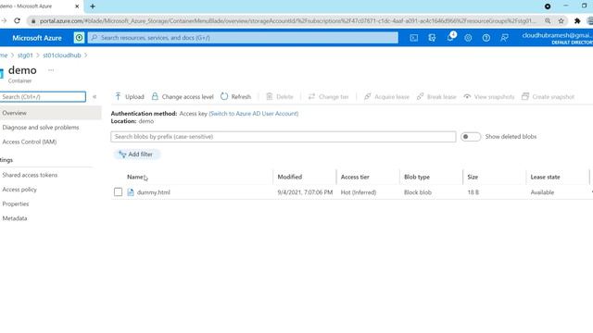Sort by Access tier column header
This screenshot has height=333, width=593.
355,177
